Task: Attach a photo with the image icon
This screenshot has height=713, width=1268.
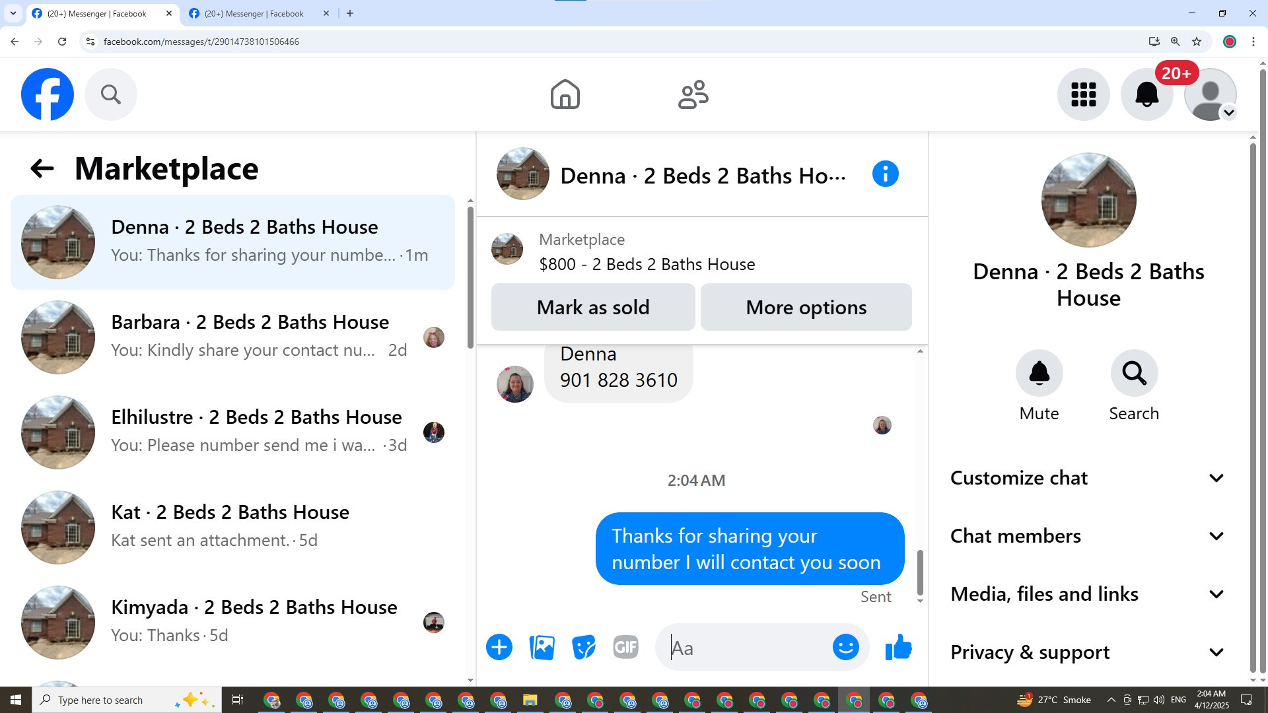Action: 542,647
